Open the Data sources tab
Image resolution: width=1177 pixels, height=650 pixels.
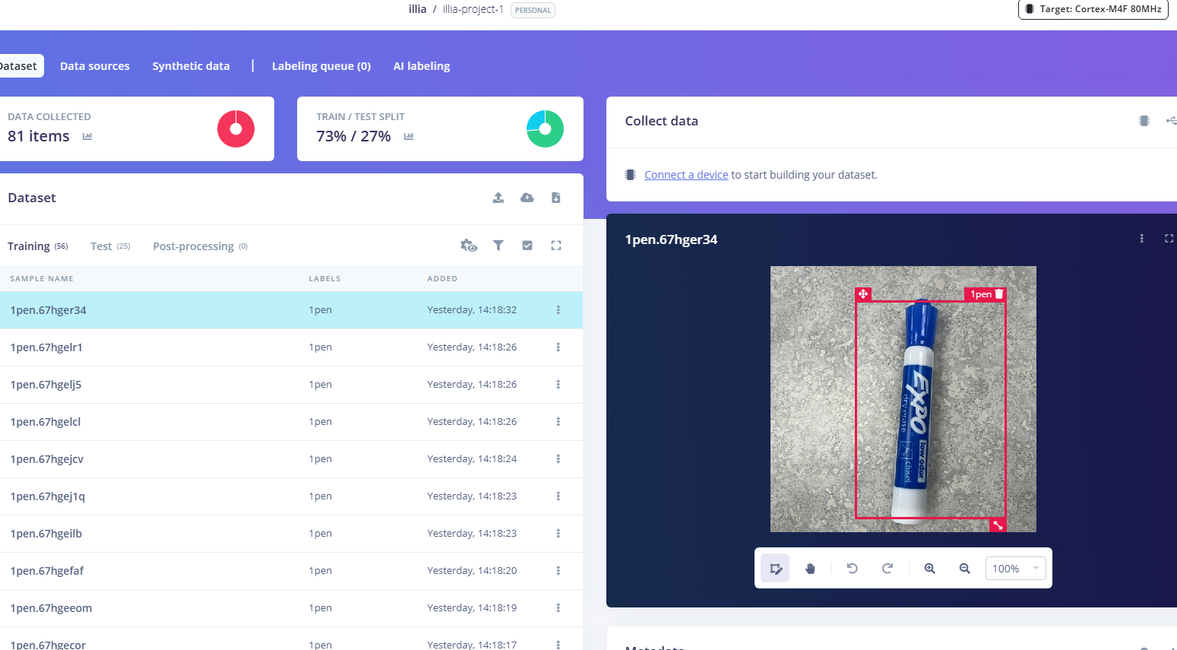[94, 65]
